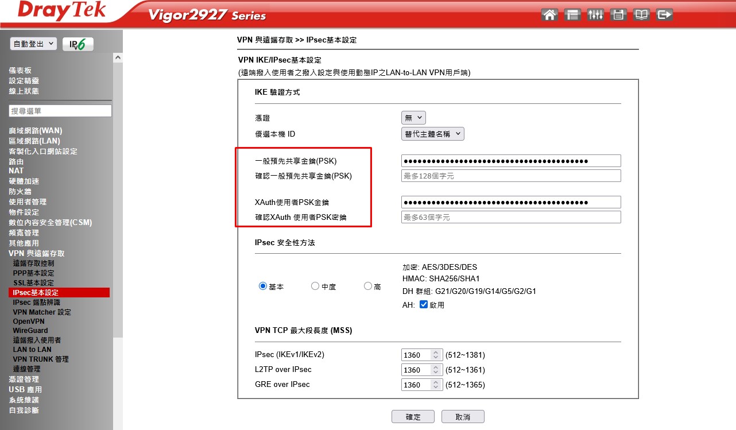Open WireGuard in the VPN menu

(30, 330)
